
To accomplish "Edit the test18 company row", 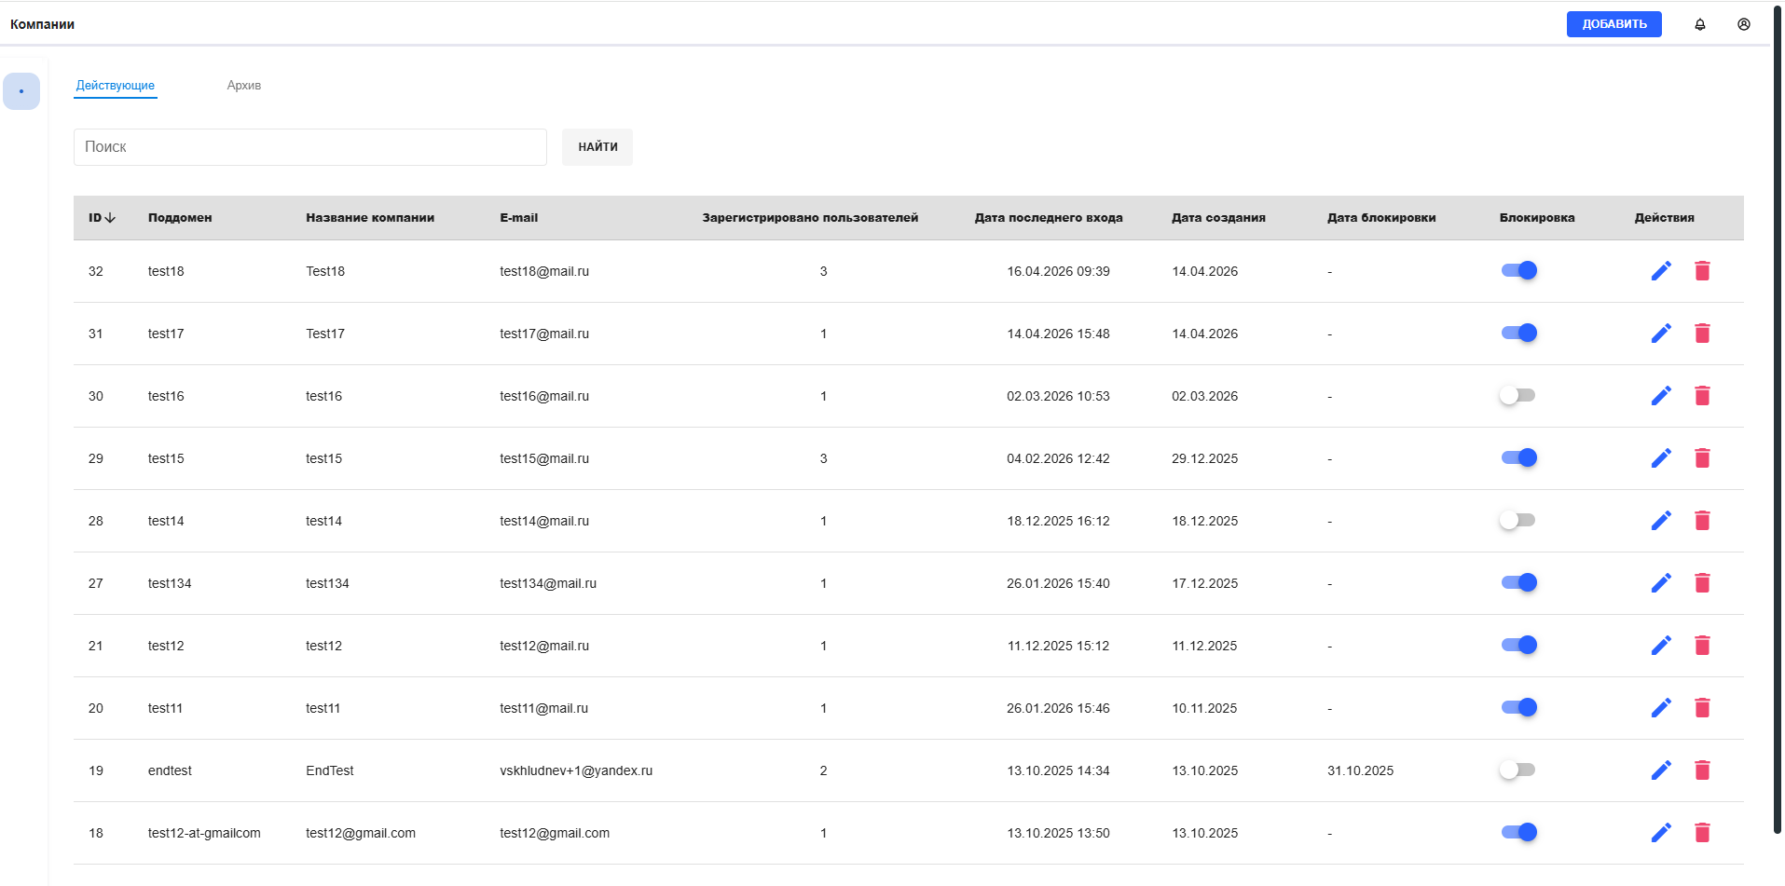I will (1661, 271).
